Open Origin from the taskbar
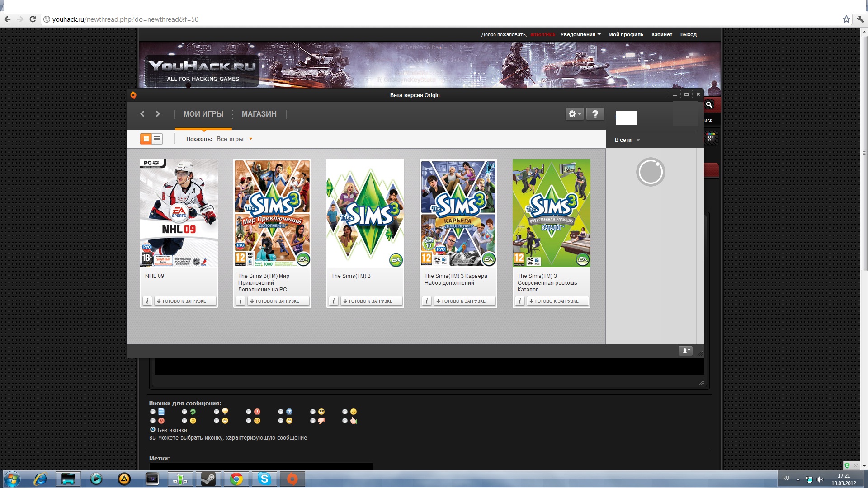 292,479
